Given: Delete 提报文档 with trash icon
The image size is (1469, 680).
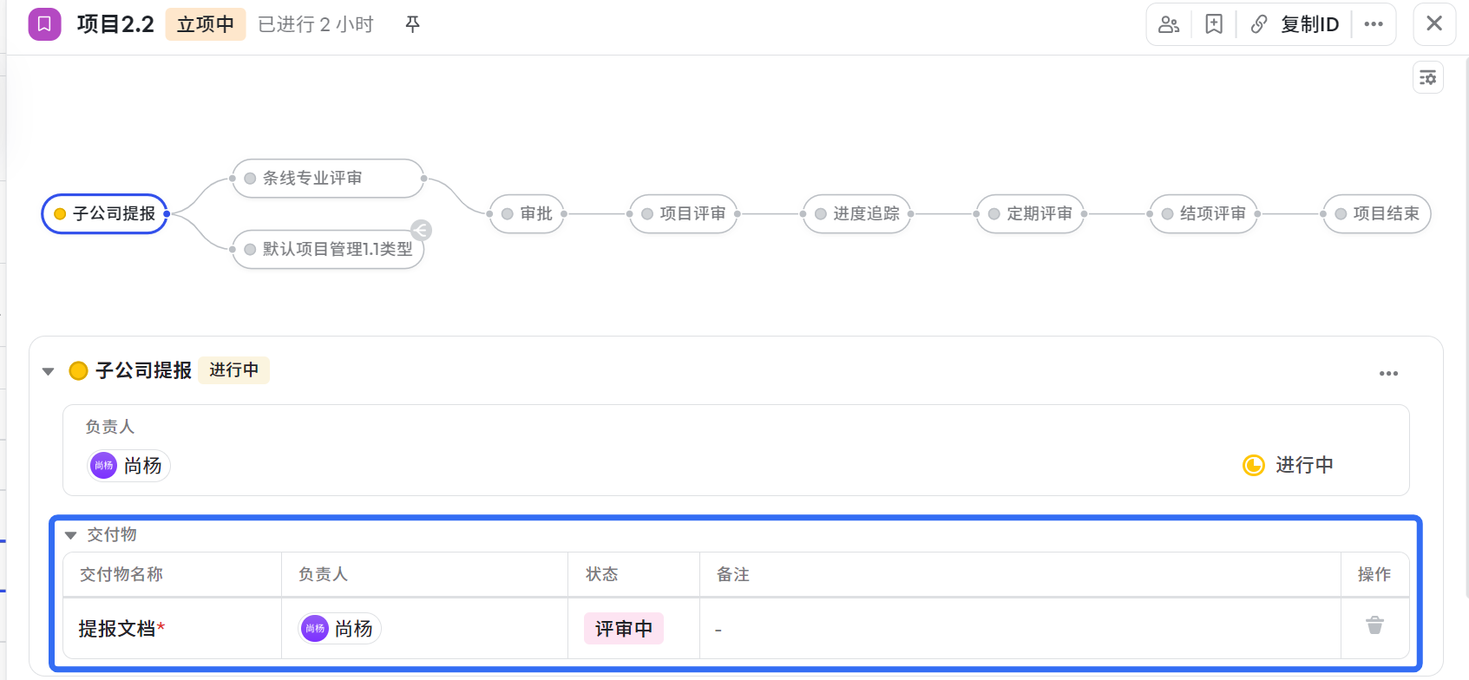Looking at the screenshot, I should coord(1375,625).
